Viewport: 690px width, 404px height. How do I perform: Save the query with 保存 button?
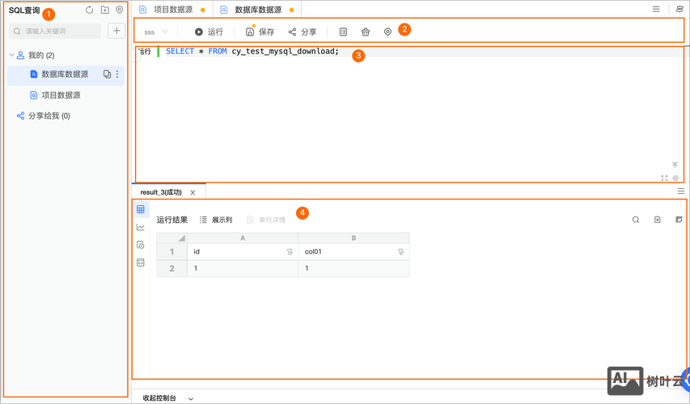(260, 32)
